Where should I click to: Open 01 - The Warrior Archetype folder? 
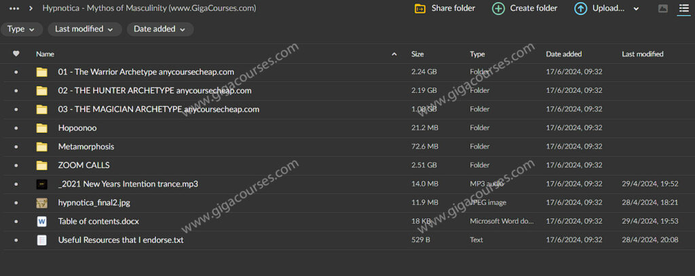click(146, 72)
